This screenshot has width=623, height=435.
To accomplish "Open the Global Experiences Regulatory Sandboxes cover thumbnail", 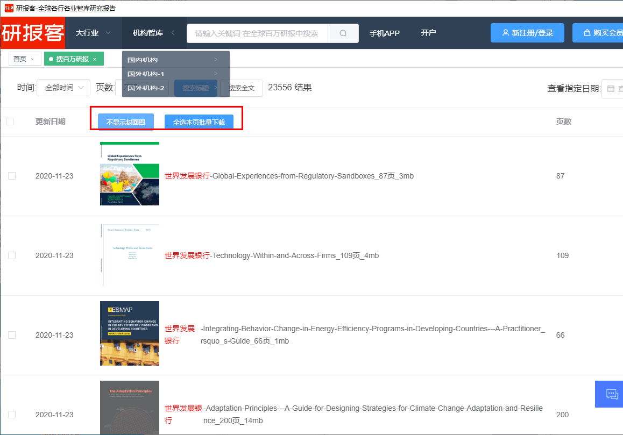I will (130, 174).
